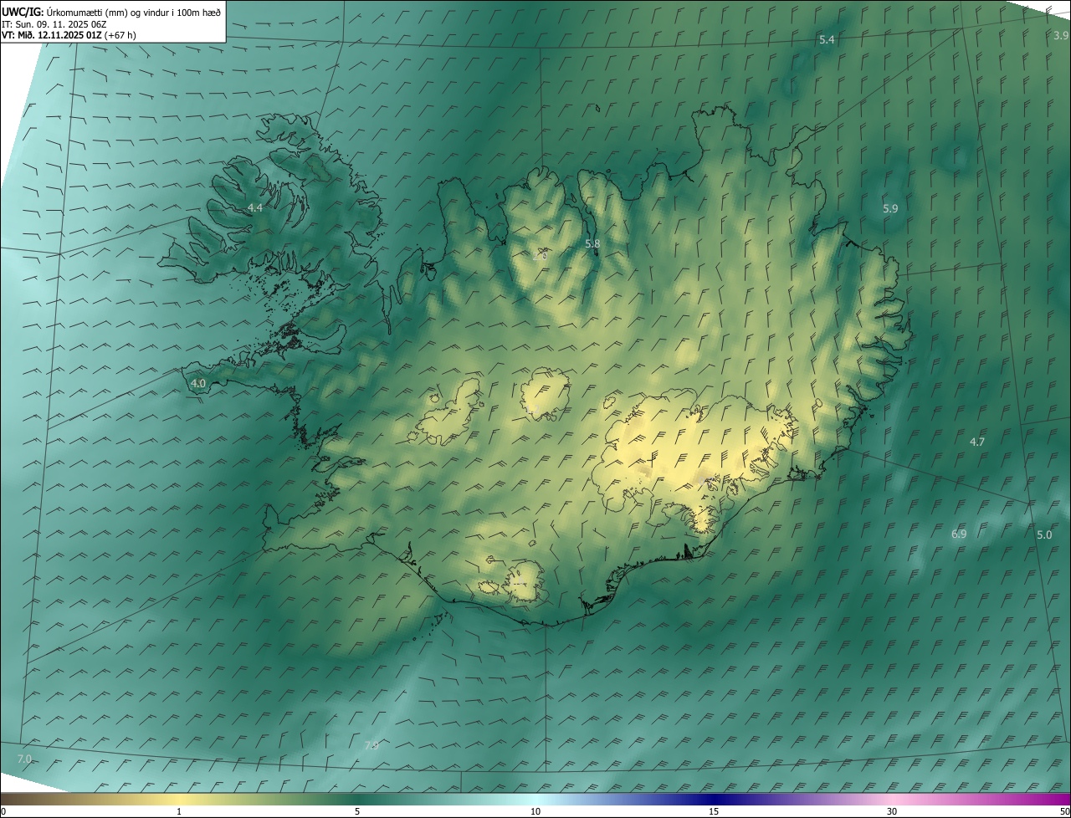Click the precipitable water colorbar legend
Image resolution: width=1071 pixels, height=818 pixels.
(535, 799)
